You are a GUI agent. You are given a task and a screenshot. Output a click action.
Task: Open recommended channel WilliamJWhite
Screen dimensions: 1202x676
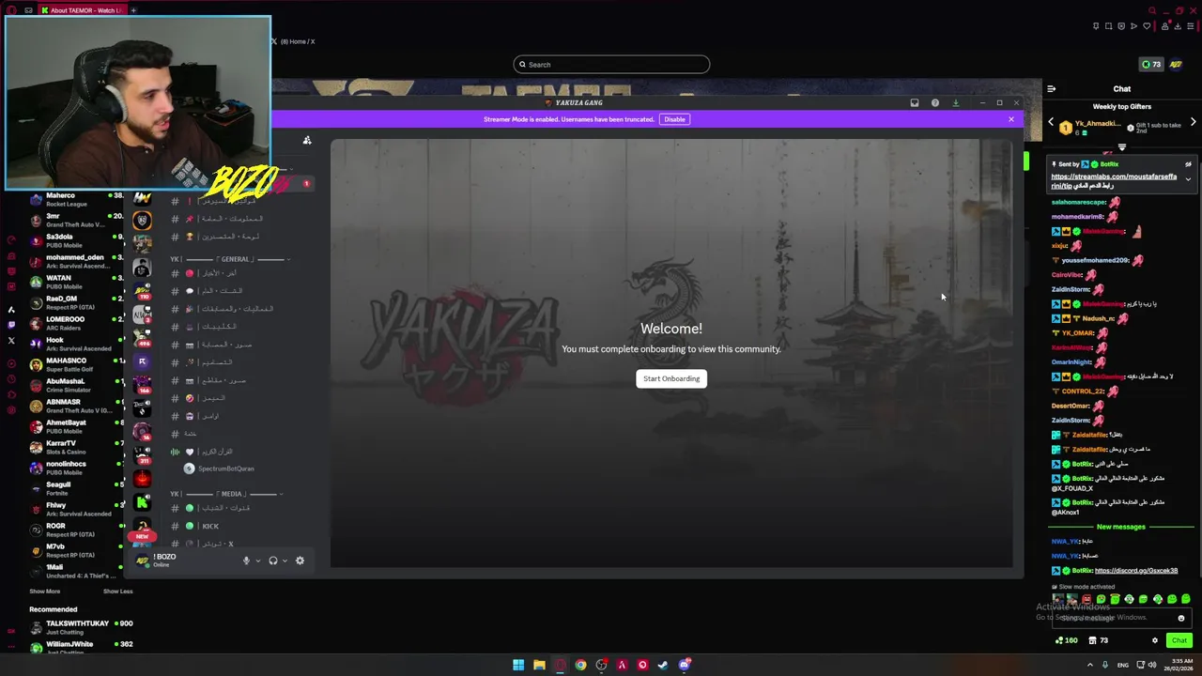(x=80, y=648)
